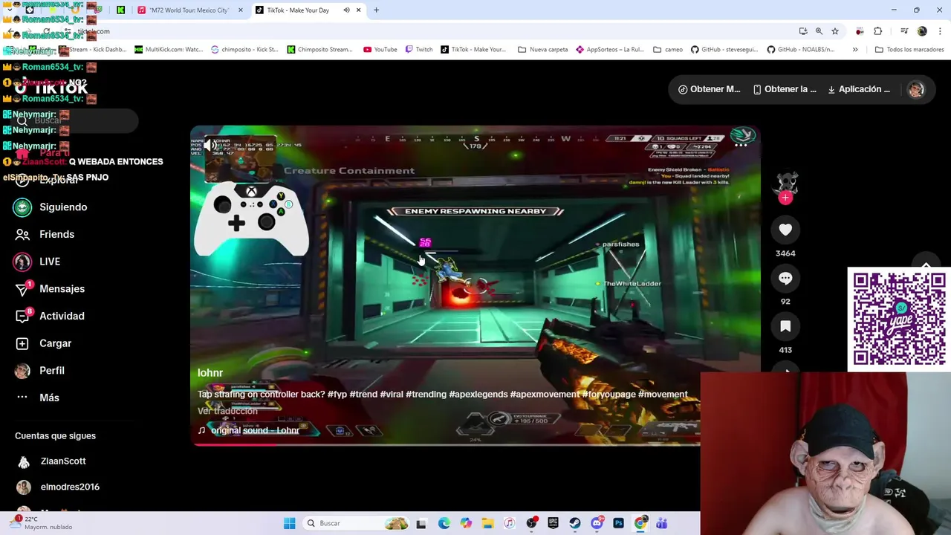
Task: Open Microsoft Teams from the taskbar
Action: 662,524
